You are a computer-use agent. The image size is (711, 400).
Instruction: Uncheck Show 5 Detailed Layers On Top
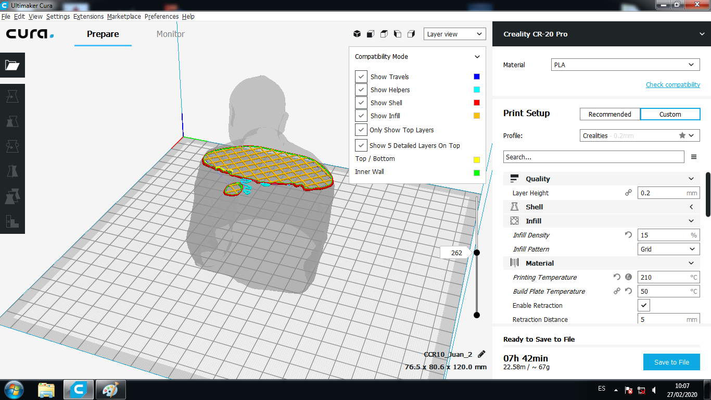[361, 145]
